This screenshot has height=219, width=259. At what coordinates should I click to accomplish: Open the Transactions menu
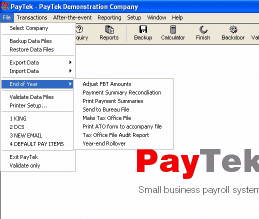tap(32, 17)
